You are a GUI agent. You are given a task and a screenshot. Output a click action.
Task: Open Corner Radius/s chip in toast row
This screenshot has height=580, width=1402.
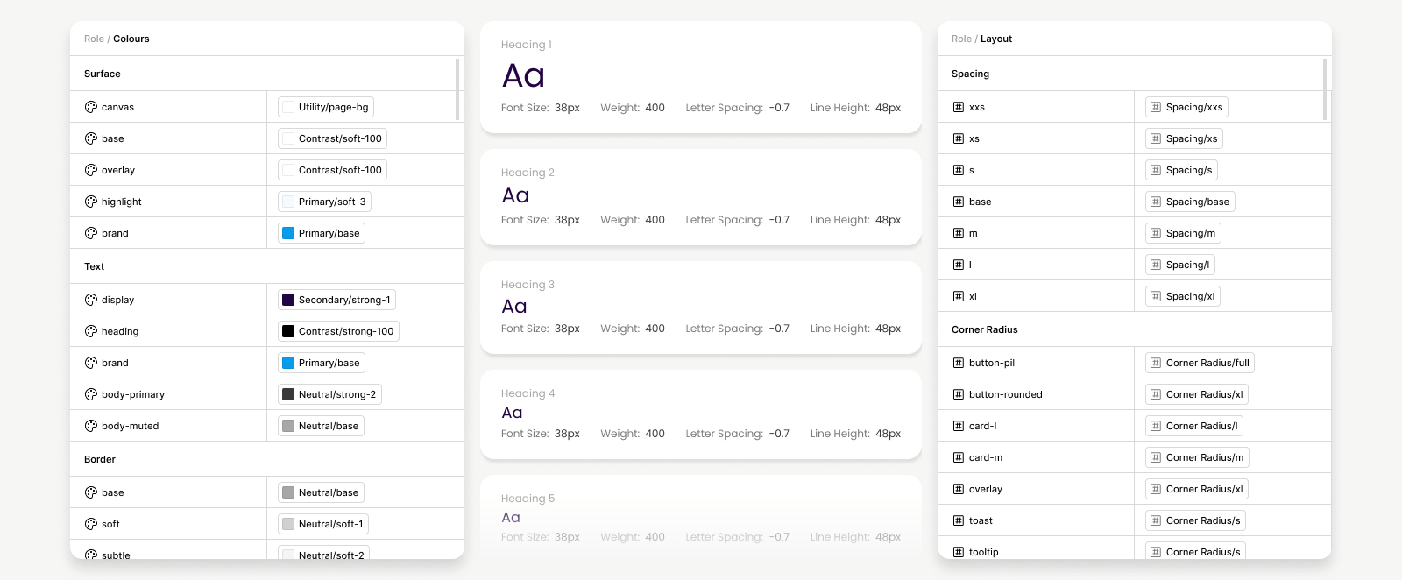pos(1195,520)
